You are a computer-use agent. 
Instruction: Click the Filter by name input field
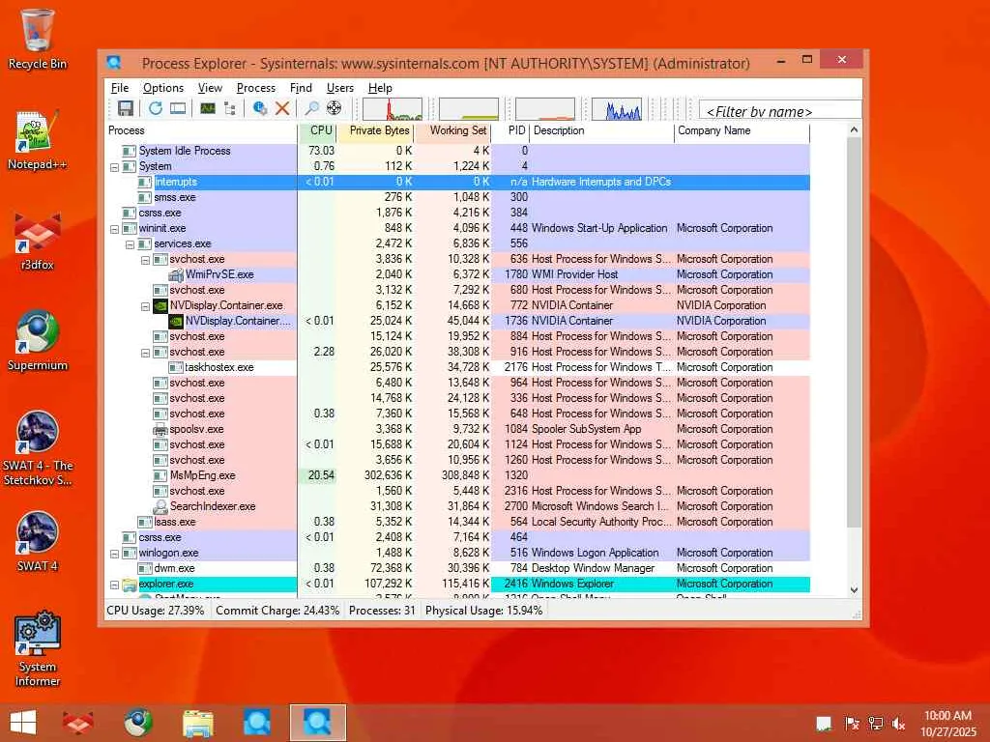780,111
